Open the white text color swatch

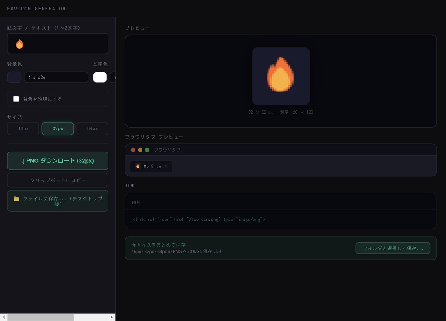pos(100,78)
